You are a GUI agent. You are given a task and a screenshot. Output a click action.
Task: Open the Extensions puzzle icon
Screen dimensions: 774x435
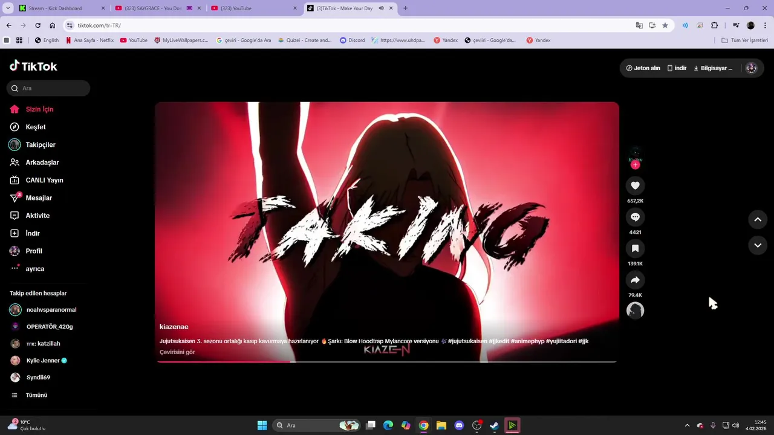tap(715, 25)
